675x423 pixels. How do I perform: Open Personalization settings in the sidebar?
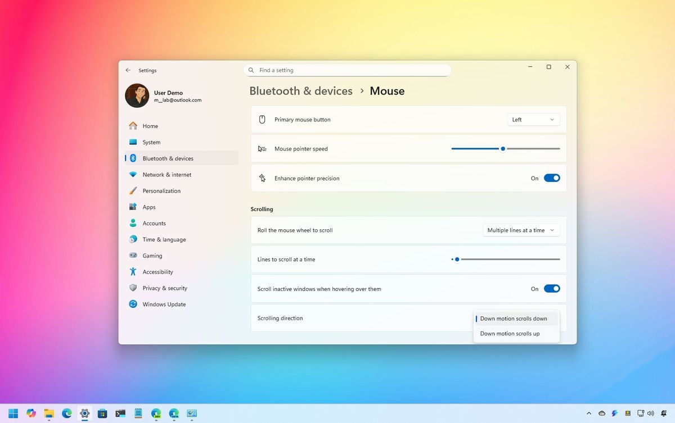[161, 190]
